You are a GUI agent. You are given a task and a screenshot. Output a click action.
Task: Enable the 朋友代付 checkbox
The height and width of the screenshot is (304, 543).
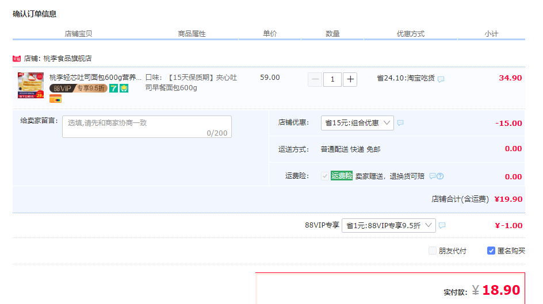pos(432,251)
